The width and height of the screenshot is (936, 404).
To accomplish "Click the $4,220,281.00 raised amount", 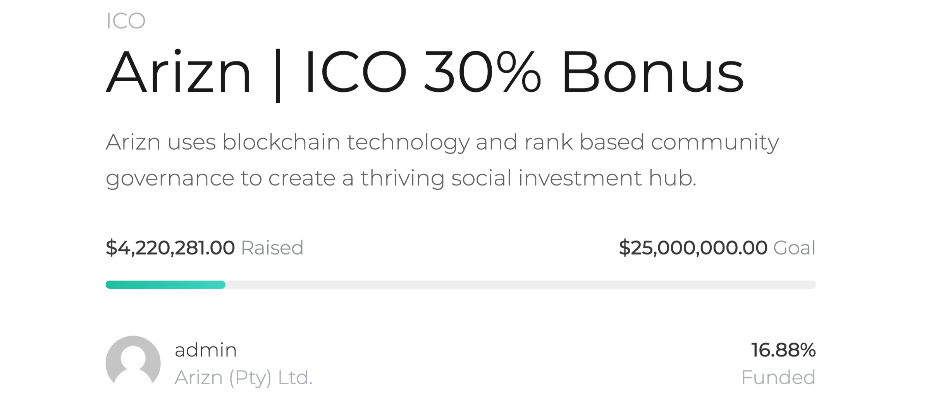I will tap(170, 248).
